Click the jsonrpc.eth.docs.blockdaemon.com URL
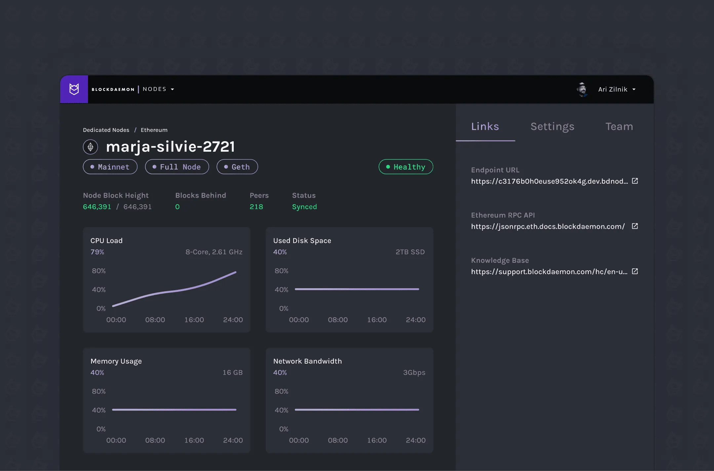The width and height of the screenshot is (714, 471). 548,226
